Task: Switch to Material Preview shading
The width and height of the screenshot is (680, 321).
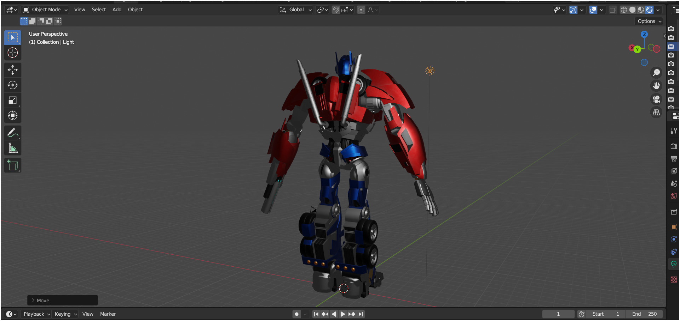Action: (641, 10)
